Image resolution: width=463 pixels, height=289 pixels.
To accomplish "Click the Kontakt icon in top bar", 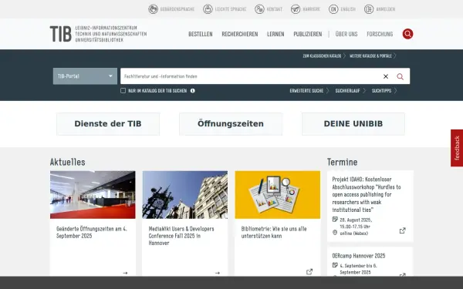I will 259,9.
